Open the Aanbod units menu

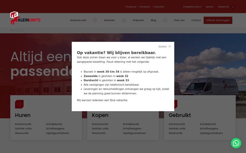click(x=78, y=20)
